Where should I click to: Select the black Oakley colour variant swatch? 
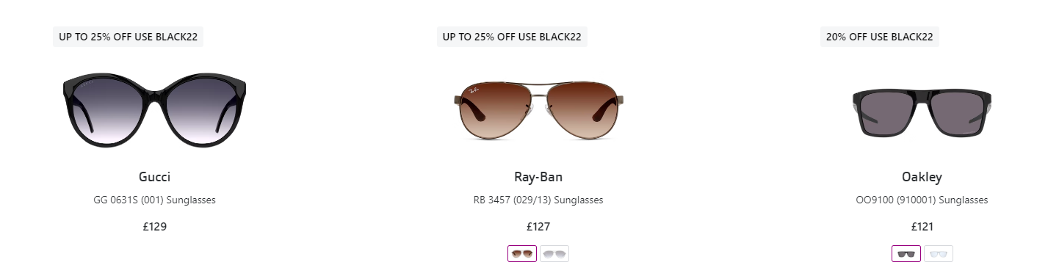(906, 254)
